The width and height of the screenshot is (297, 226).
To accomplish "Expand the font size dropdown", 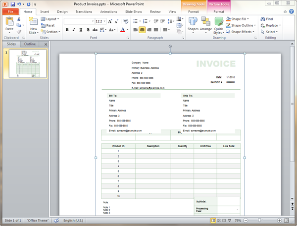I will coord(104,21).
